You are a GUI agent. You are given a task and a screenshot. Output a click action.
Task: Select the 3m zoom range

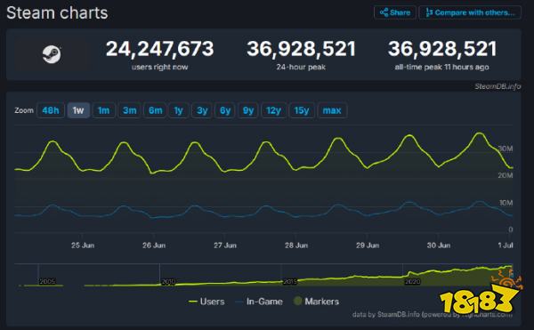[x=129, y=110]
